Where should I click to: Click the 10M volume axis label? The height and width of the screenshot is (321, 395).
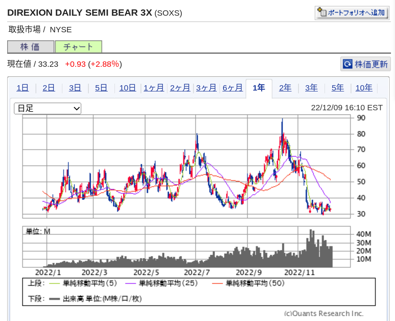pyautogui.click(x=364, y=259)
